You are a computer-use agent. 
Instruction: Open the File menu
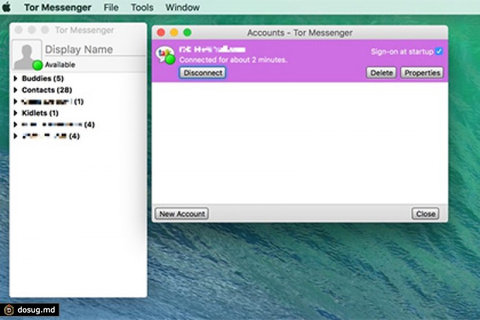click(x=111, y=8)
